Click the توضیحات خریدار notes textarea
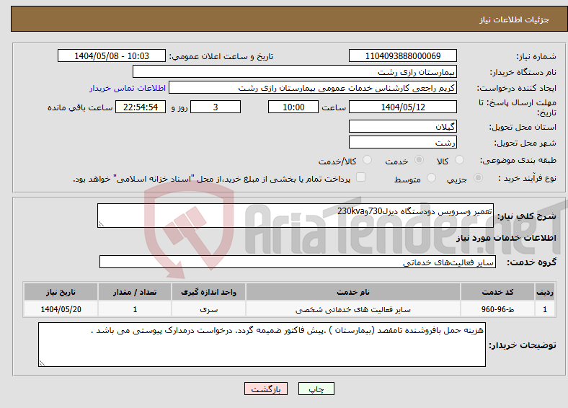The width and height of the screenshot is (568, 408). 262,345
